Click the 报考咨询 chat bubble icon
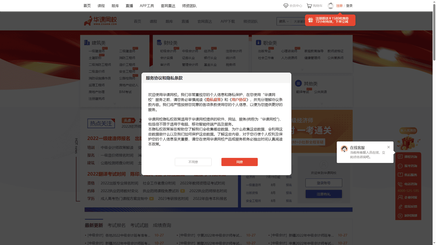436x245 pixels. (x=400, y=166)
